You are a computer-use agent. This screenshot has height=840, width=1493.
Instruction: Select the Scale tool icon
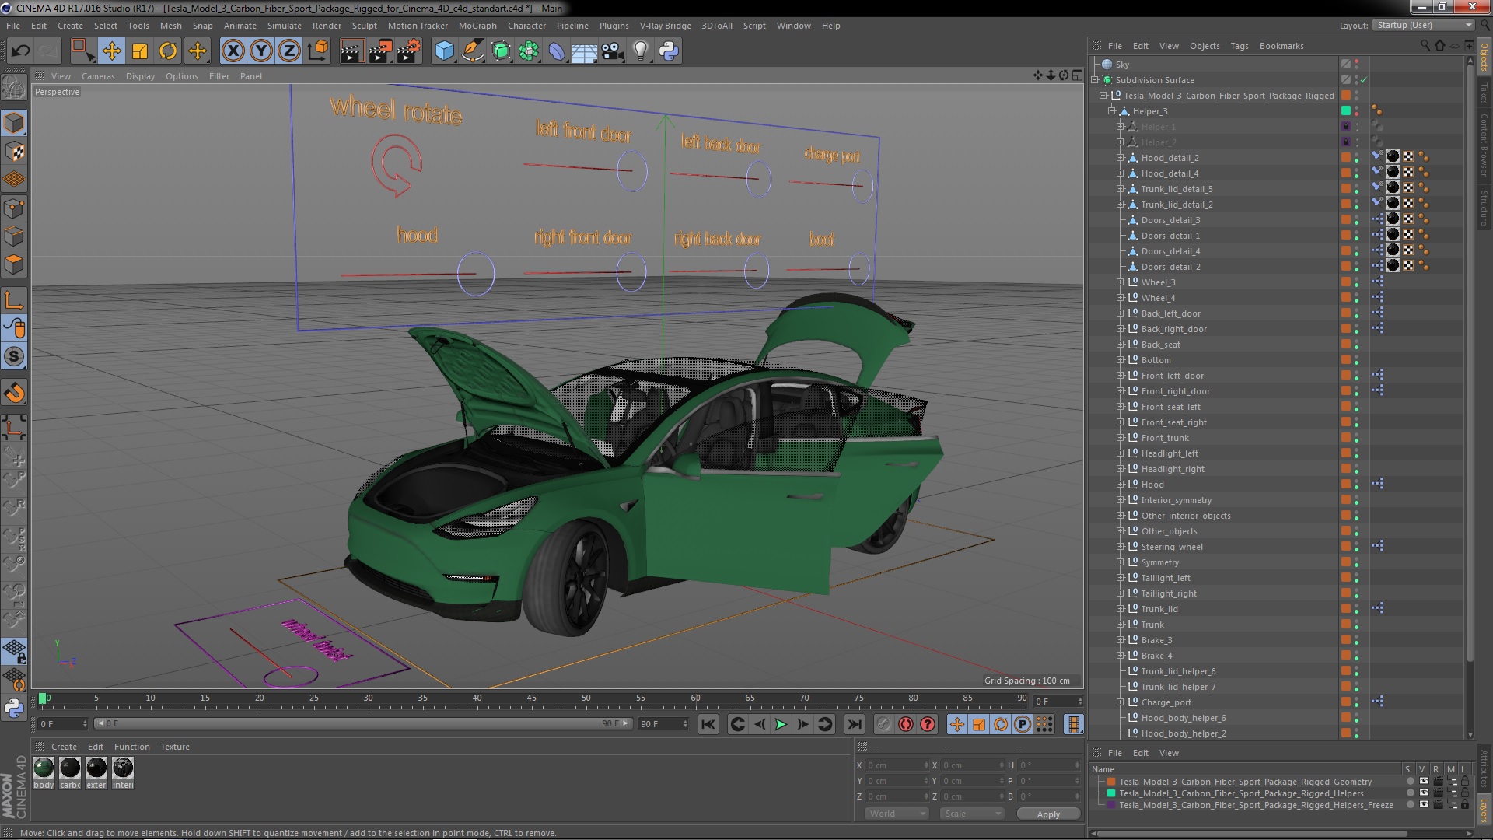[140, 51]
